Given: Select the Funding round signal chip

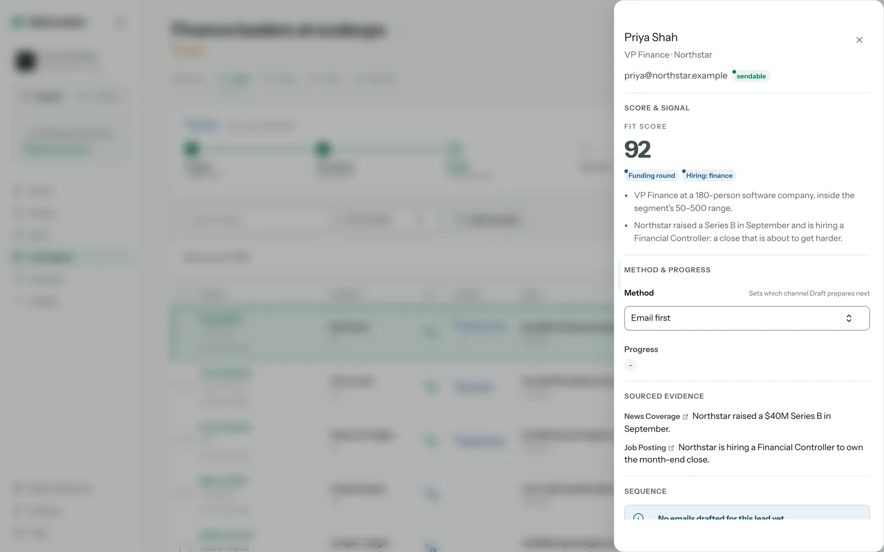Looking at the screenshot, I should [651, 176].
